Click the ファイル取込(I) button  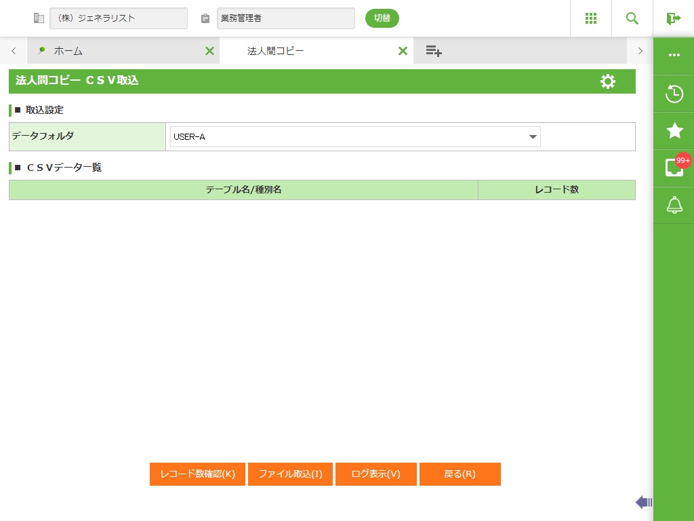290,474
